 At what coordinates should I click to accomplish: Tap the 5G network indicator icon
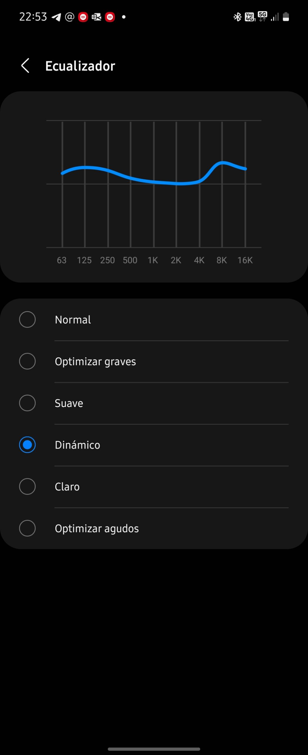(x=262, y=17)
